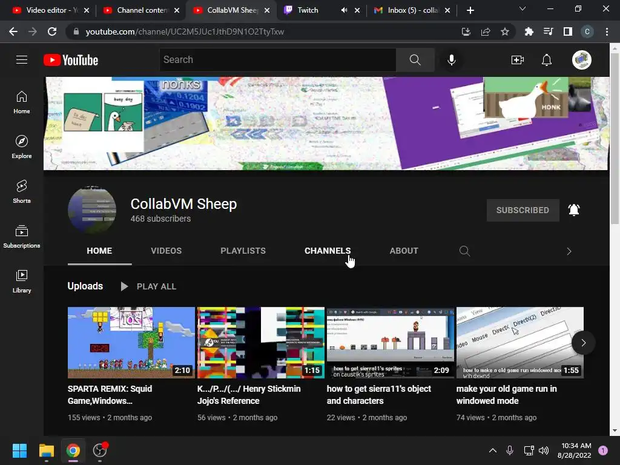The width and height of the screenshot is (620, 465).
Task: Open the account avatar menu
Action: click(582, 60)
